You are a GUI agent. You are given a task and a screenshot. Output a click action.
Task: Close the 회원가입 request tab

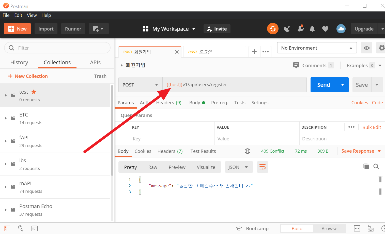pyautogui.click(x=177, y=52)
